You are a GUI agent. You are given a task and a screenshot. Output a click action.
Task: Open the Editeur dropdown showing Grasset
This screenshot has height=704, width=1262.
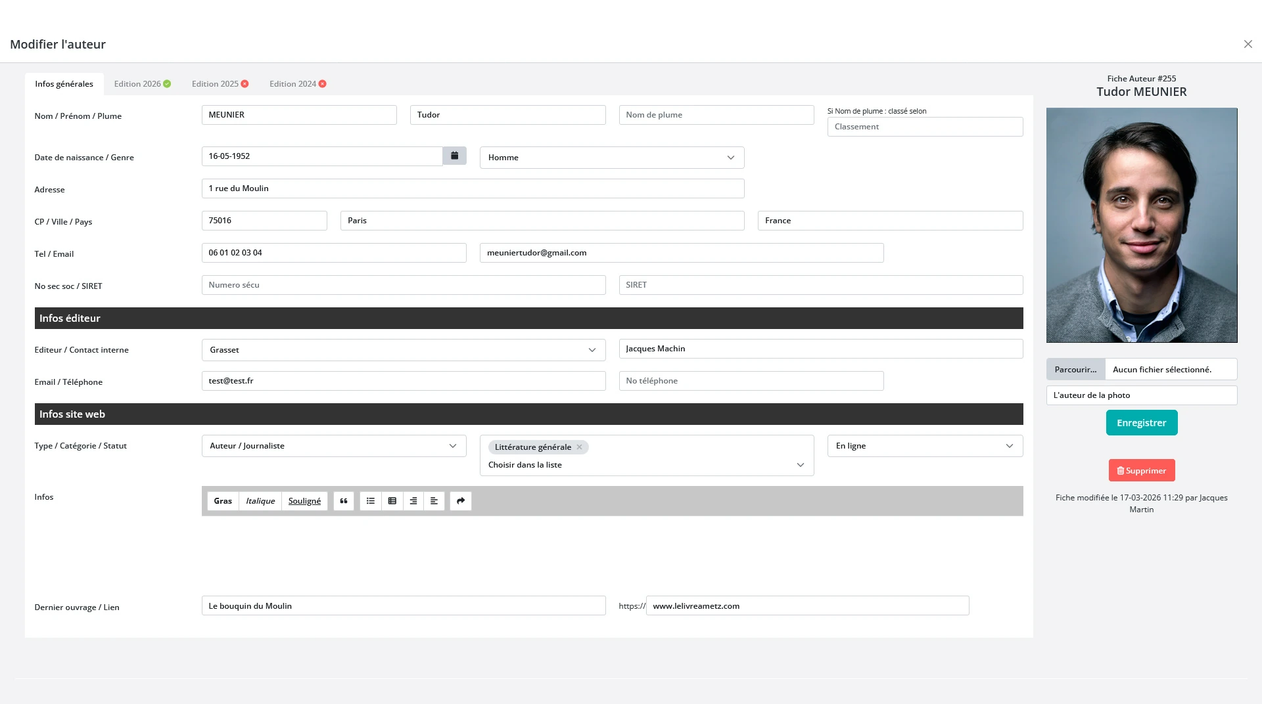tap(403, 350)
